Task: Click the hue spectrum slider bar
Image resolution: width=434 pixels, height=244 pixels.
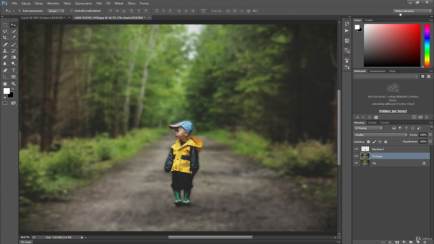Action: tap(427, 45)
